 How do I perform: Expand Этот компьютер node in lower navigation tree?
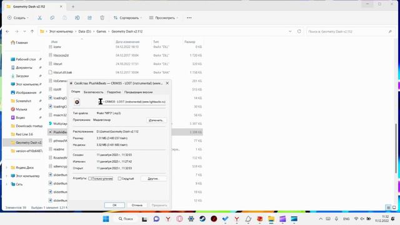7,176
